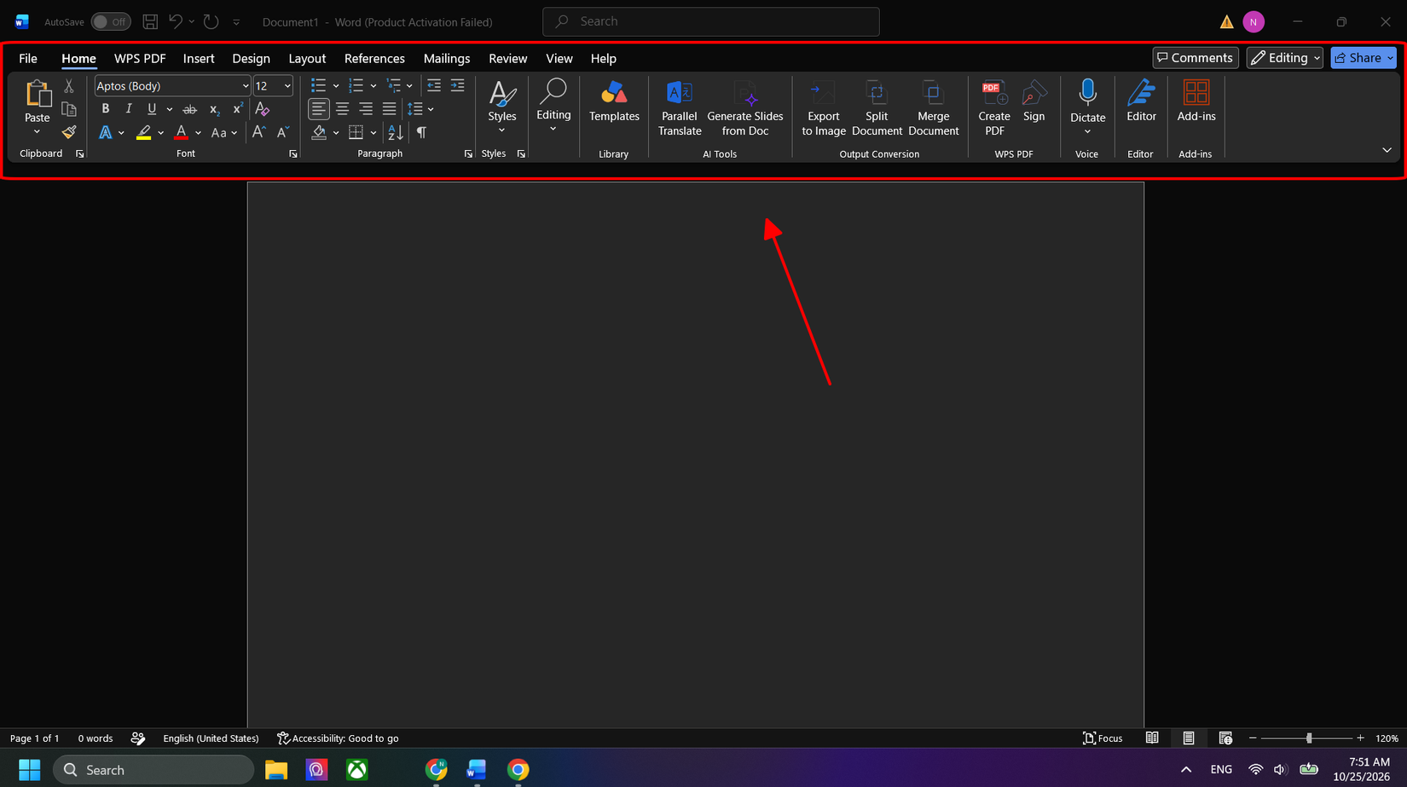Image resolution: width=1407 pixels, height=787 pixels.
Task: Adjust the zoom slider handle
Action: click(x=1309, y=738)
